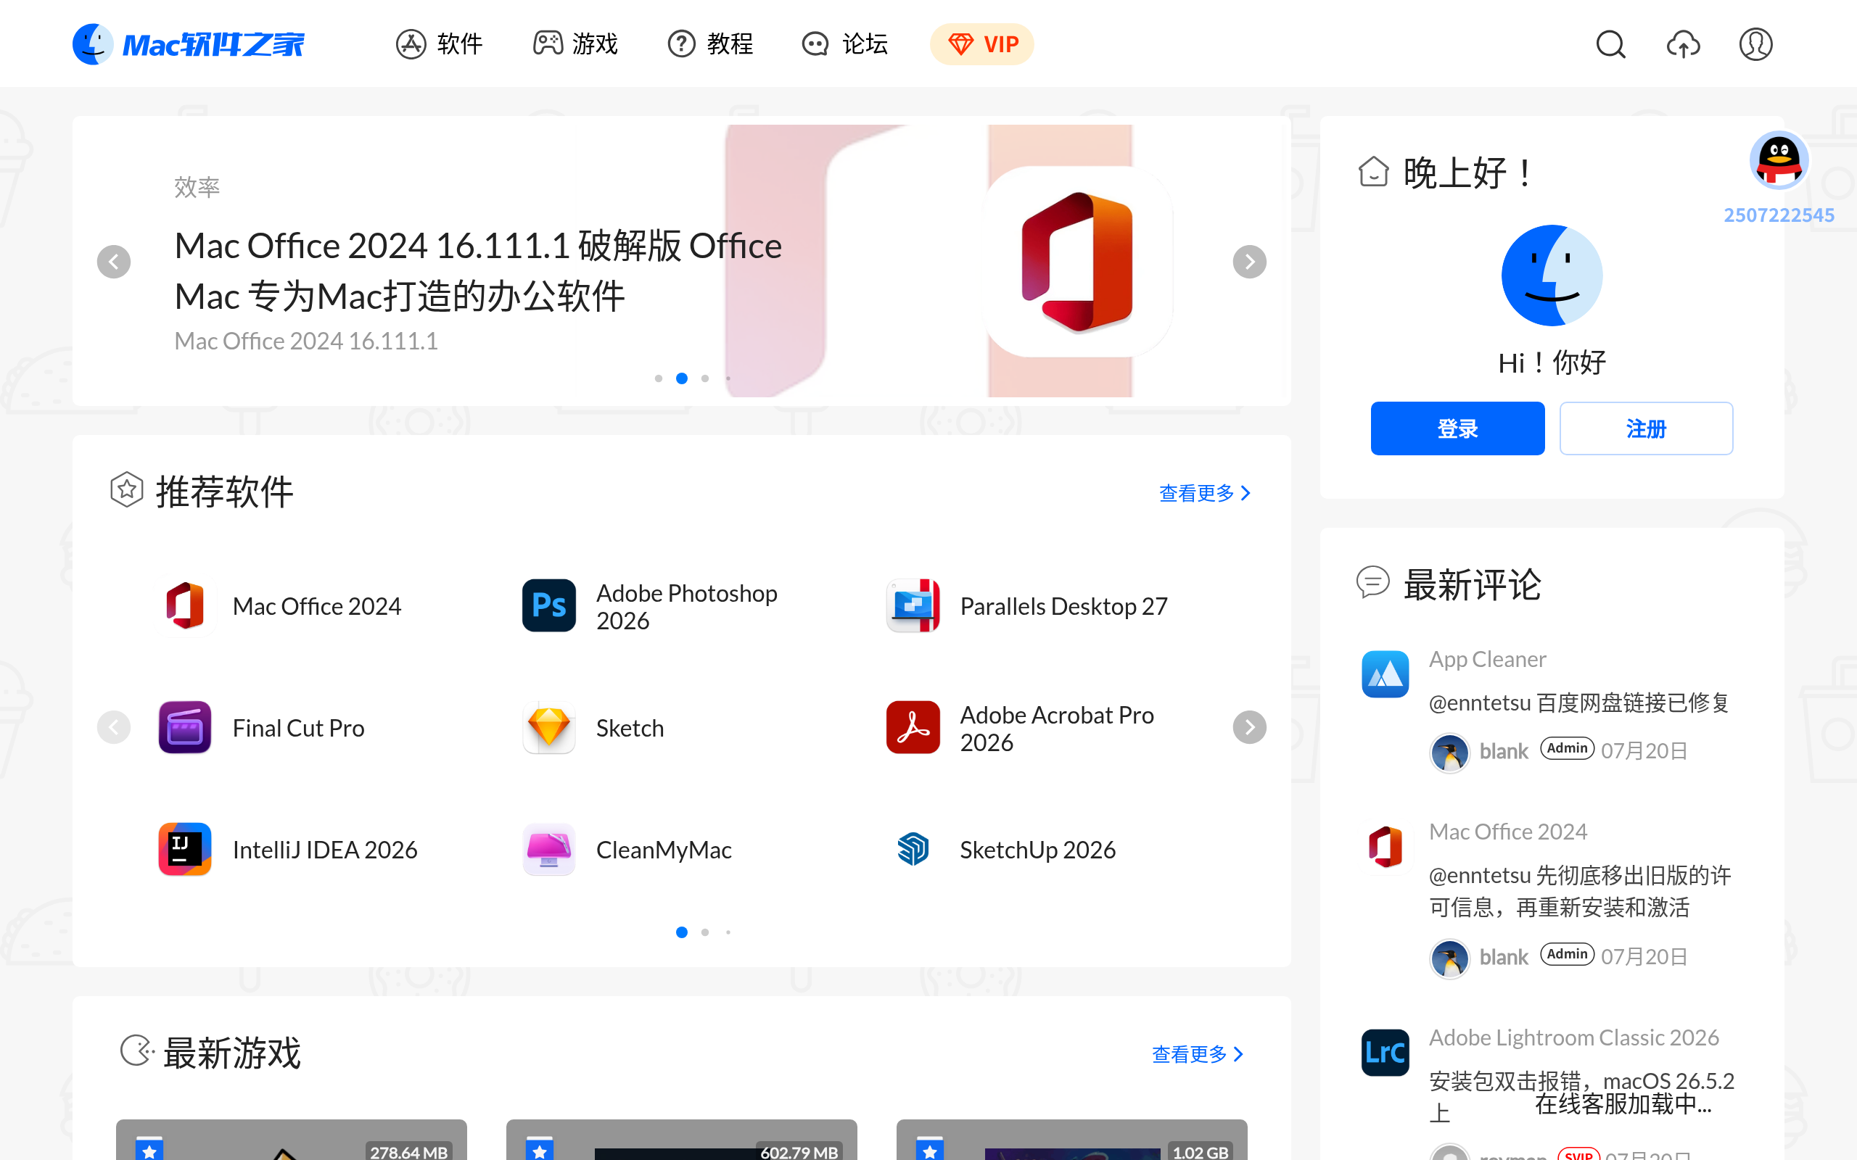Show next banner slide
This screenshot has height=1160, width=1857.
pos(1249,262)
